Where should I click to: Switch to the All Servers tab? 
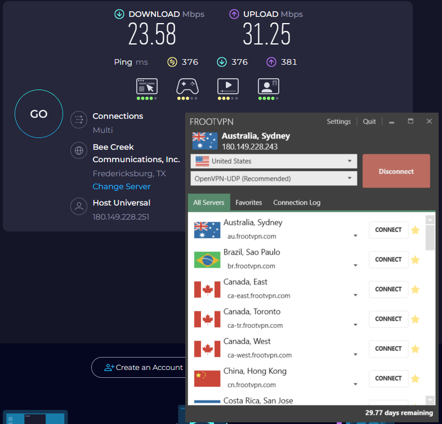(209, 202)
